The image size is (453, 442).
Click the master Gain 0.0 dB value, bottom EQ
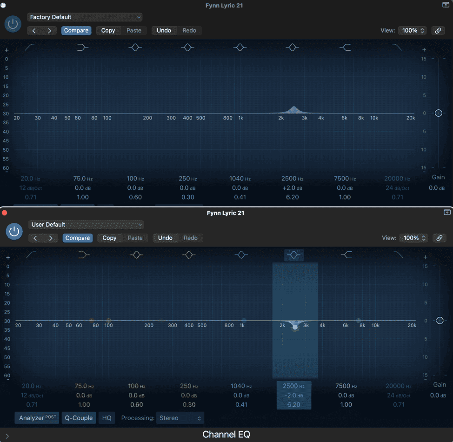(438, 395)
